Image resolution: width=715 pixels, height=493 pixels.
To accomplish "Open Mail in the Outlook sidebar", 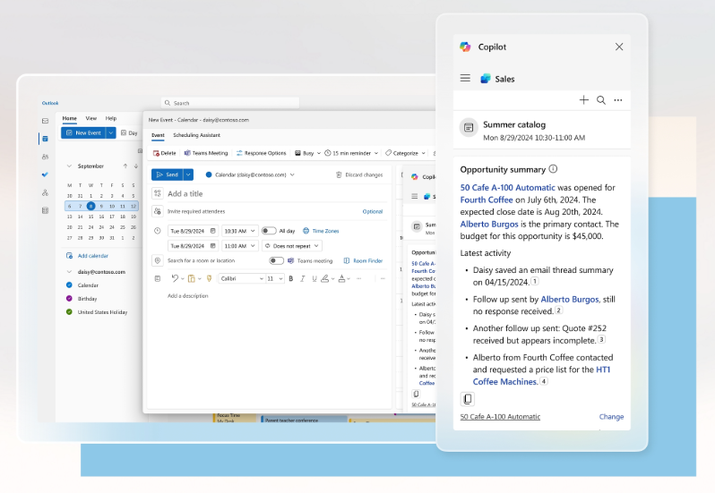I will [x=45, y=121].
